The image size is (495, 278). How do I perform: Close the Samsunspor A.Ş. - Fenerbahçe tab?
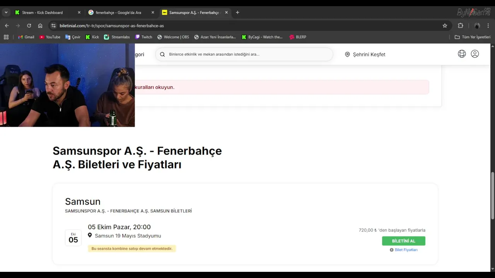(x=226, y=12)
